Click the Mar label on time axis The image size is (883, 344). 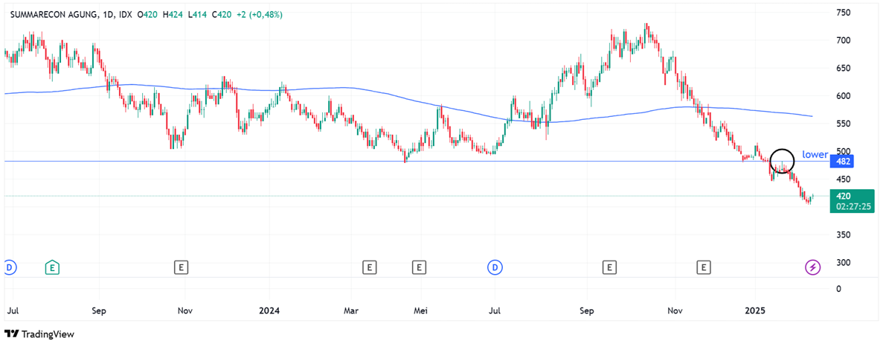[x=351, y=310]
